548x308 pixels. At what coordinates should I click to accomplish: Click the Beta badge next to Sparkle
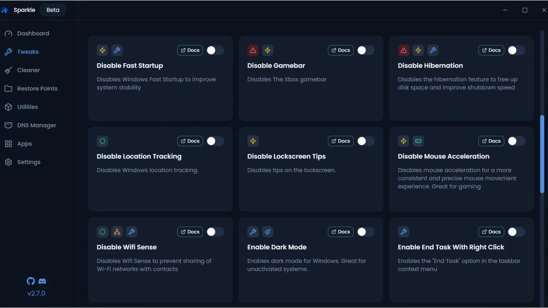click(53, 10)
